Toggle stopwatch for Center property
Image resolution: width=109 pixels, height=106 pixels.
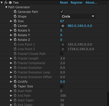click(15, 26)
